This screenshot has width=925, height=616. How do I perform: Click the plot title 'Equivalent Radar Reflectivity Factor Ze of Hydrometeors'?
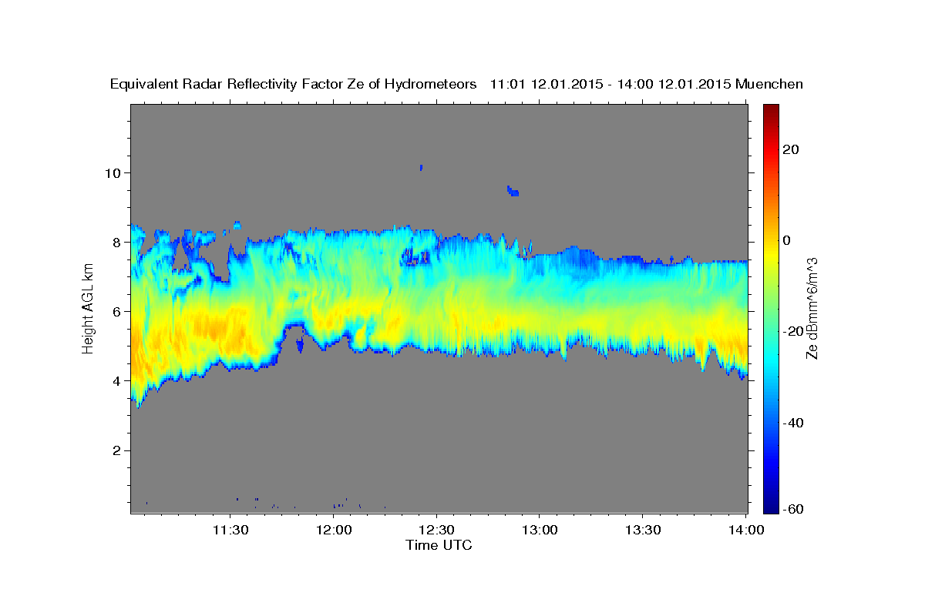(294, 85)
